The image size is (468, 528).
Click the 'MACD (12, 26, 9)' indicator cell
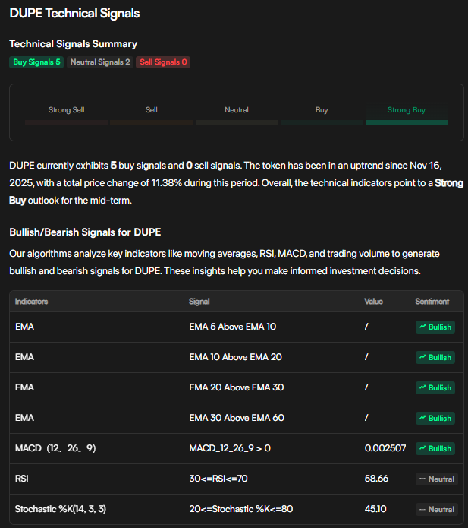(x=55, y=448)
